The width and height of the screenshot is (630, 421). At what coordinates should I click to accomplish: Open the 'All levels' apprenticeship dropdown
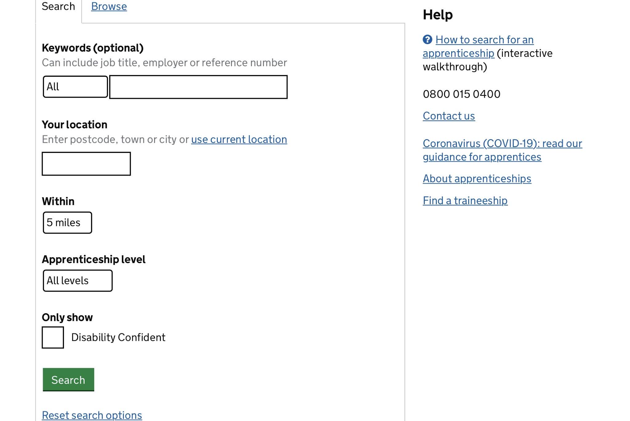point(78,281)
